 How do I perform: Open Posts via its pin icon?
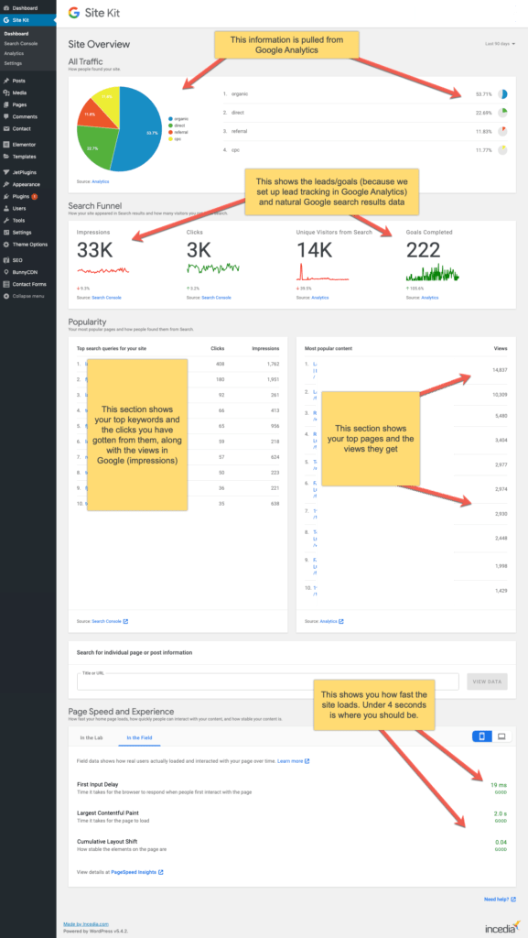(x=6, y=81)
